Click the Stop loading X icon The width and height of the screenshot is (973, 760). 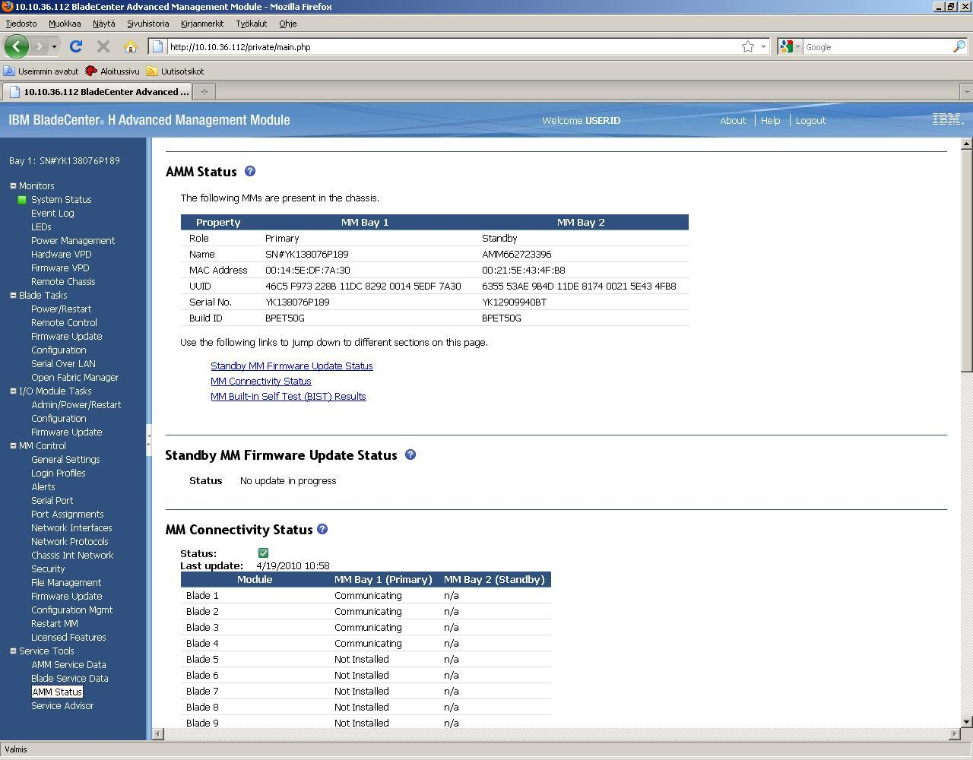(x=103, y=46)
